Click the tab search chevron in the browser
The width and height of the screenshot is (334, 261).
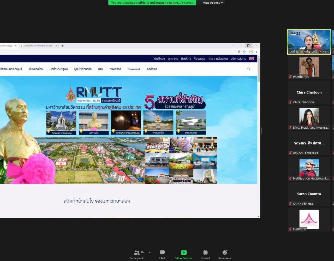(x=233, y=45)
